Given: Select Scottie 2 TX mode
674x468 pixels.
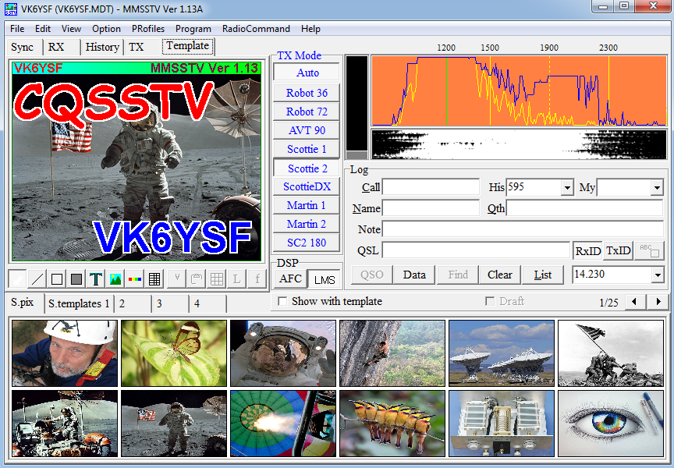Looking at the screenshot, I should [307, 168].
